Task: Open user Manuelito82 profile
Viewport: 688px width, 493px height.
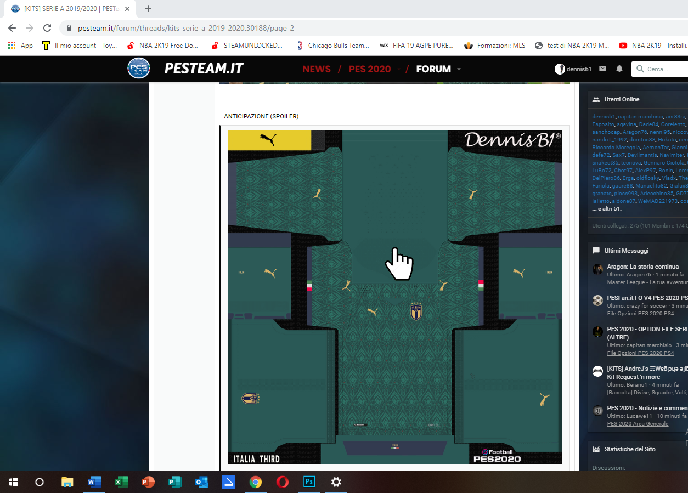Action: point(651,186)
